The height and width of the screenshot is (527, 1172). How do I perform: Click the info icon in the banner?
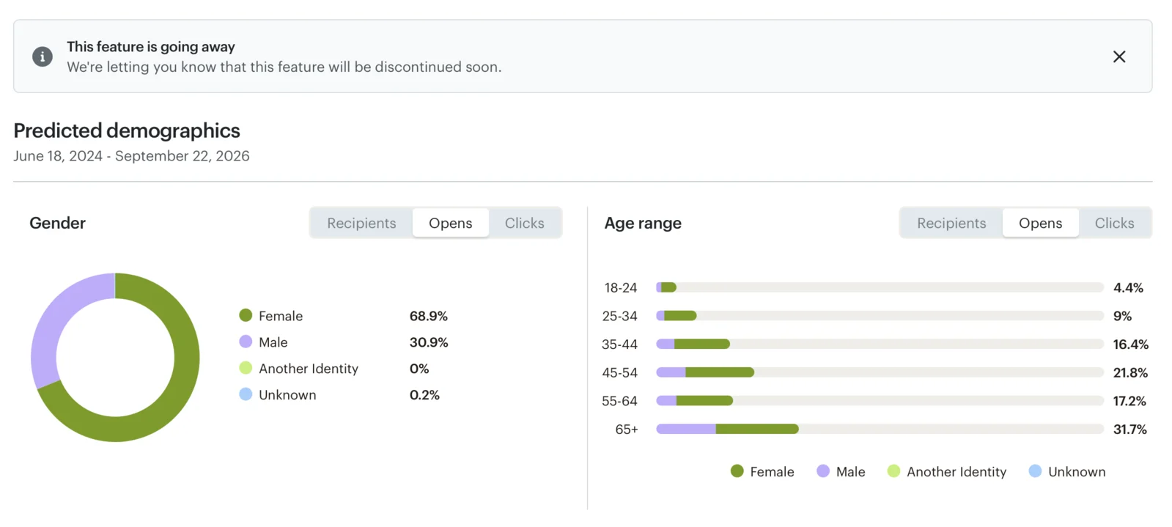tap(43, 56)
